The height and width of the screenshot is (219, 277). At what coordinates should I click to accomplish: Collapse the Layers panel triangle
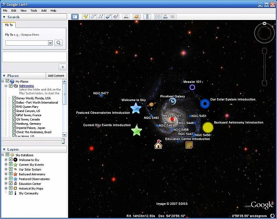point(4,149)
